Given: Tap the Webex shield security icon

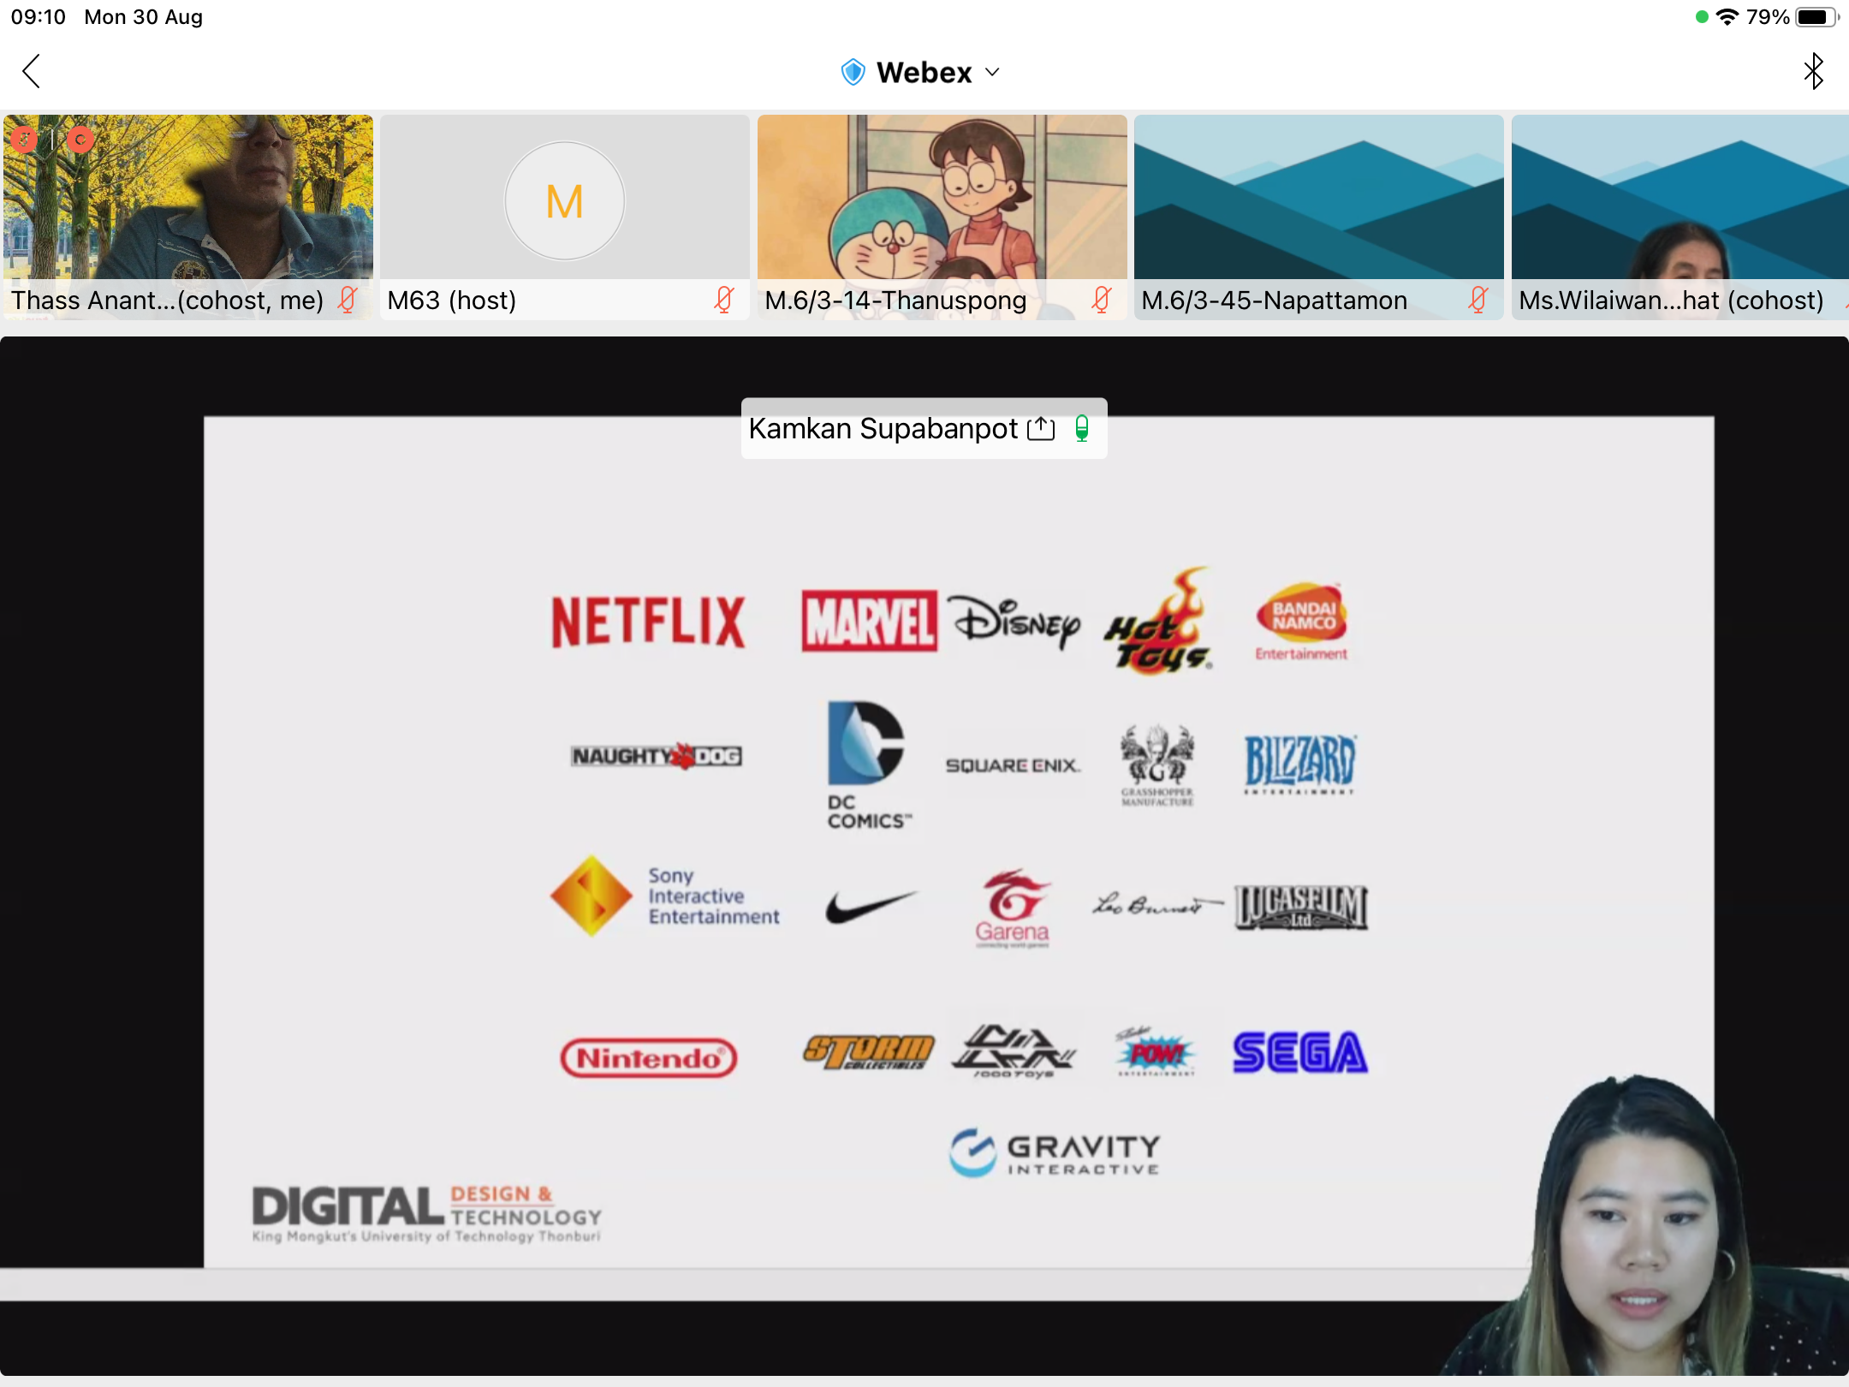Looking at the screenshot, I should pyautogui.click(x=853, y=73).
